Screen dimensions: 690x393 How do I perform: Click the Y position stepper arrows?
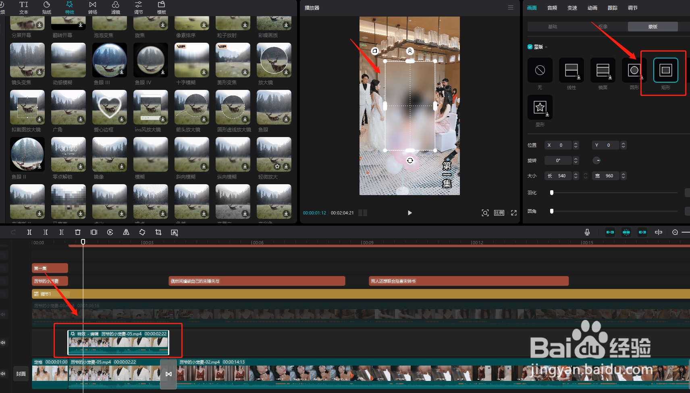tap(623, 145)
